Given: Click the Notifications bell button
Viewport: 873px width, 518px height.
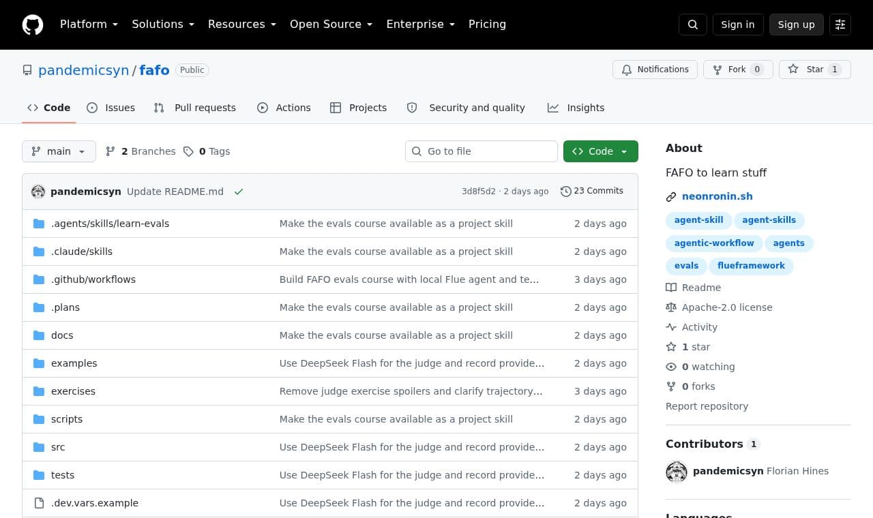Looking at the screenshot, I should coord(655,70).
